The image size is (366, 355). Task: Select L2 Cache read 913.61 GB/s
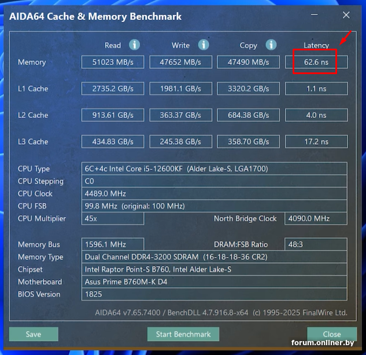pyautogui.click(x=113, y=115)
